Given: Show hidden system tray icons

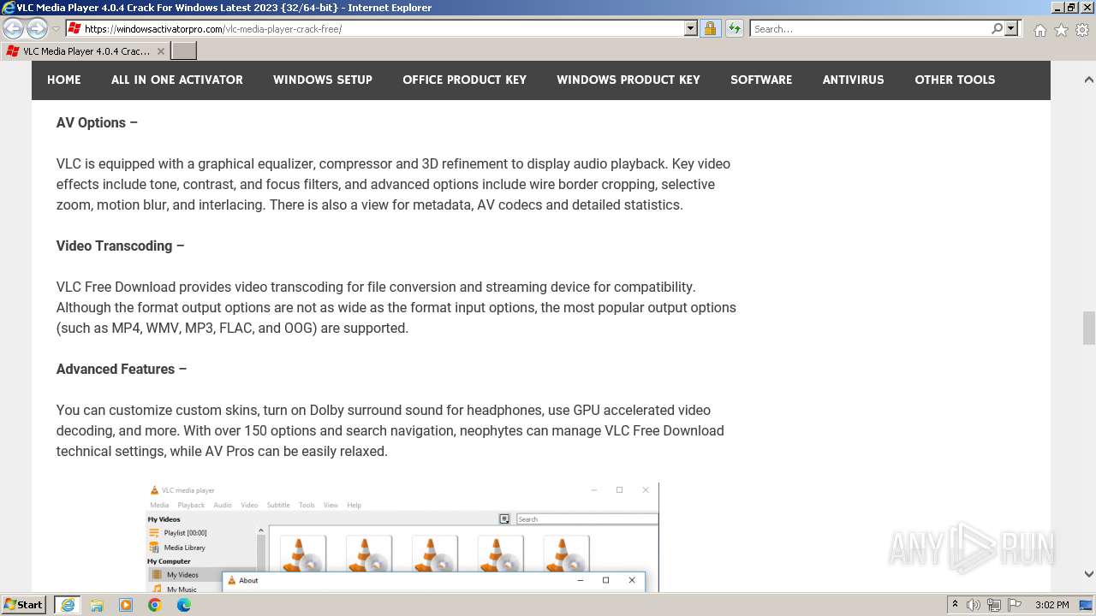Looking at the screenshot, I should pos(955,605).
